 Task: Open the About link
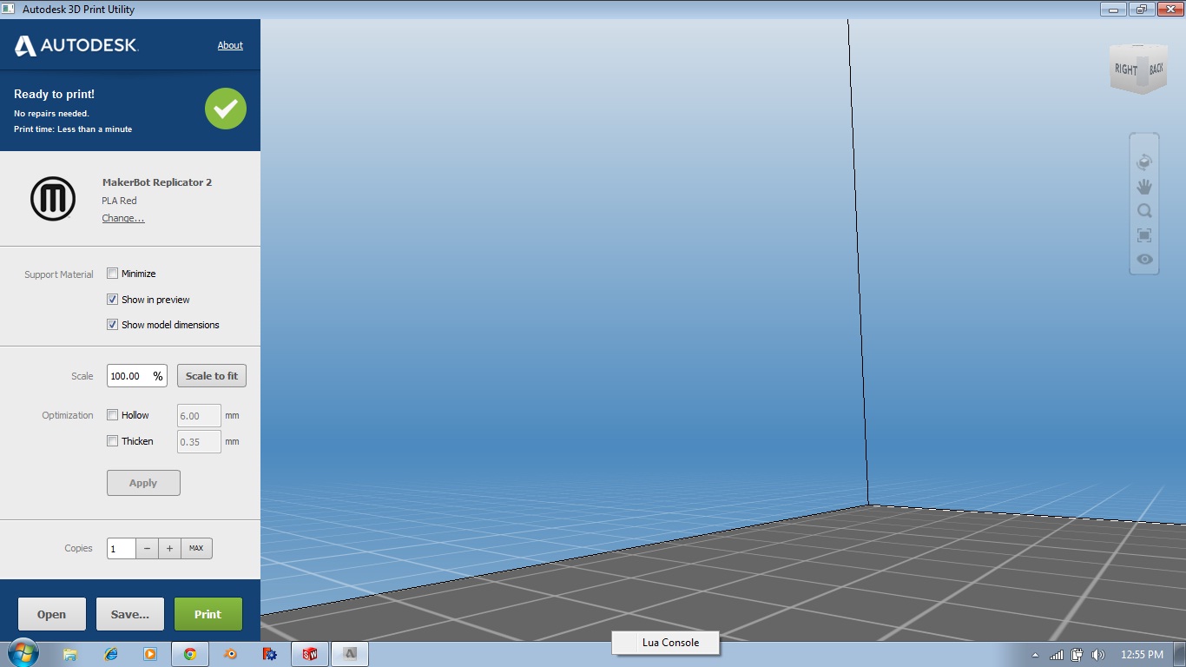pos(230,45)
